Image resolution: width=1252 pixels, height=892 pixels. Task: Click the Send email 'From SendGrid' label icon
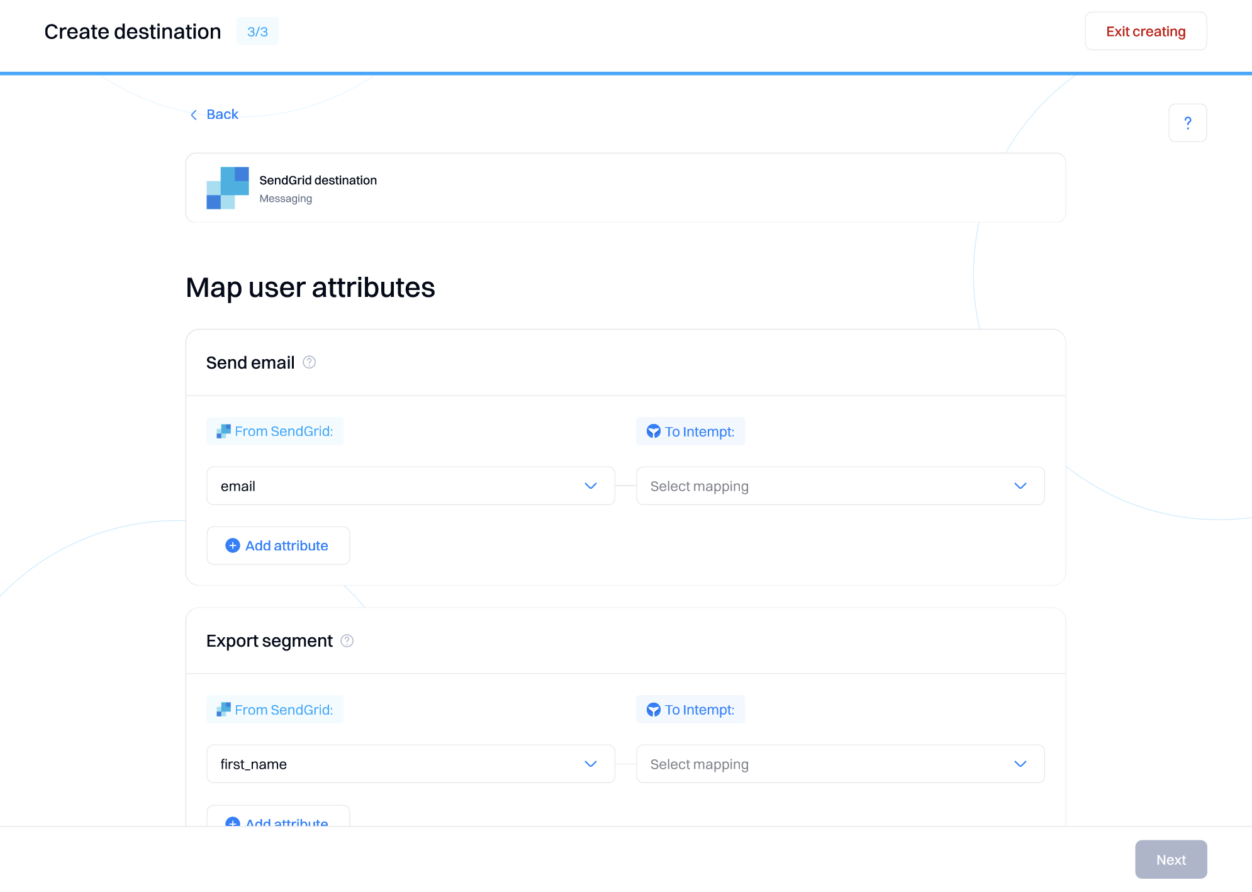coord(223,432)
